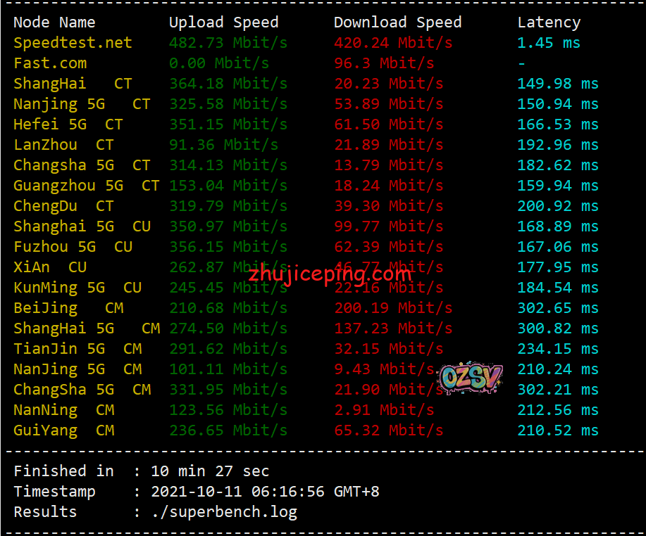Click the Node Name column header
The image size is (646, 536).
click(x=54, y=23)
